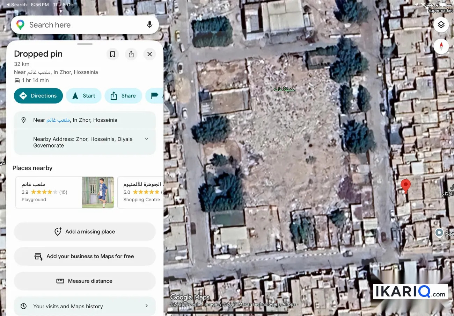The image size is (454, 316).
Task: Close the Dropped pin panel
Action: pyautogui.click(x=149, y=54)
